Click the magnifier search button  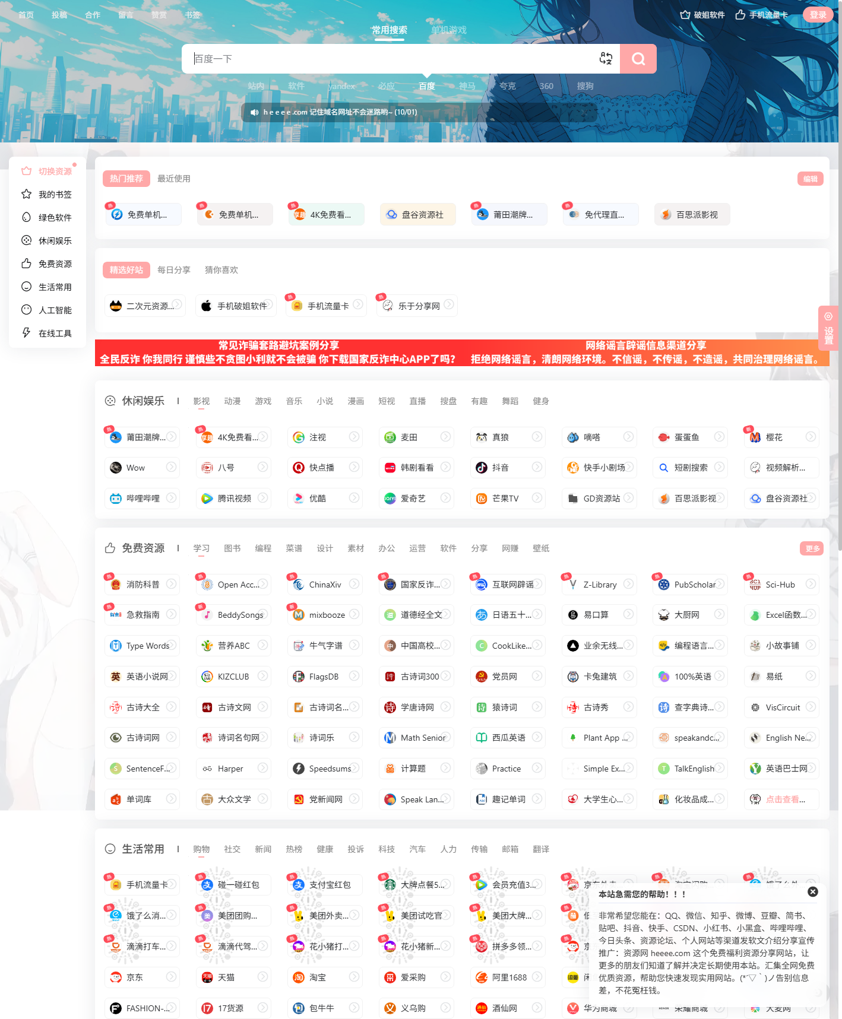pos(638,59)
